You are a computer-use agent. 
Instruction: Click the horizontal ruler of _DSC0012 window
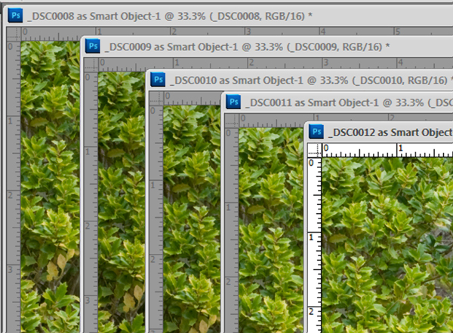pos(387,150)
